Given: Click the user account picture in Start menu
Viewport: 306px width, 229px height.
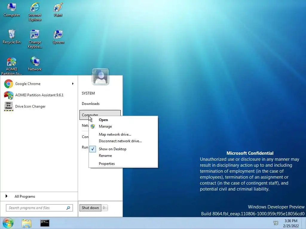Looking at the screenshot, I should click(x=100, y=76).
